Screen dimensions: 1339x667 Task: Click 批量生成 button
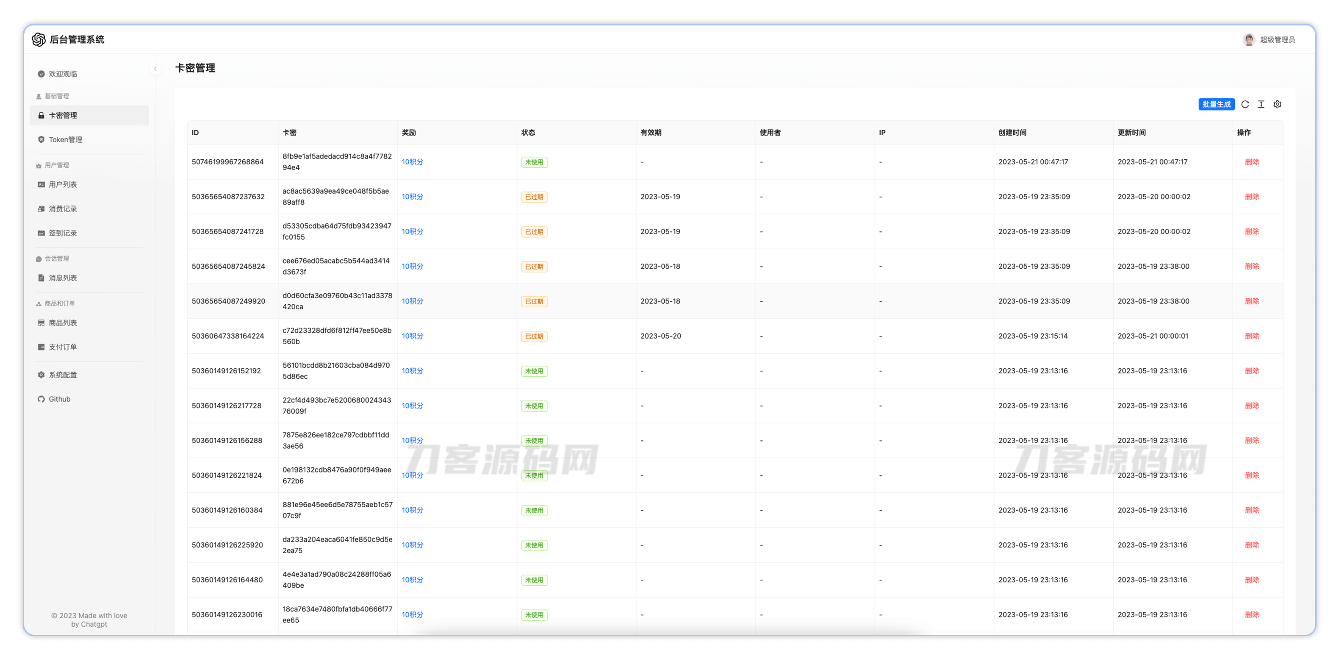click(1216, 105)
